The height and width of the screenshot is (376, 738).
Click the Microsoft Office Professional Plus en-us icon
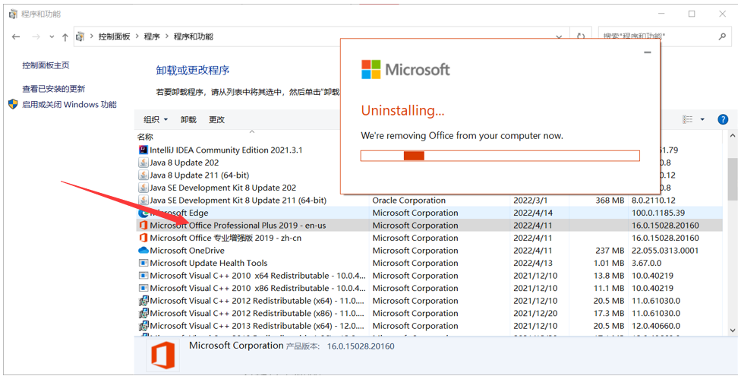coord(143,226)
